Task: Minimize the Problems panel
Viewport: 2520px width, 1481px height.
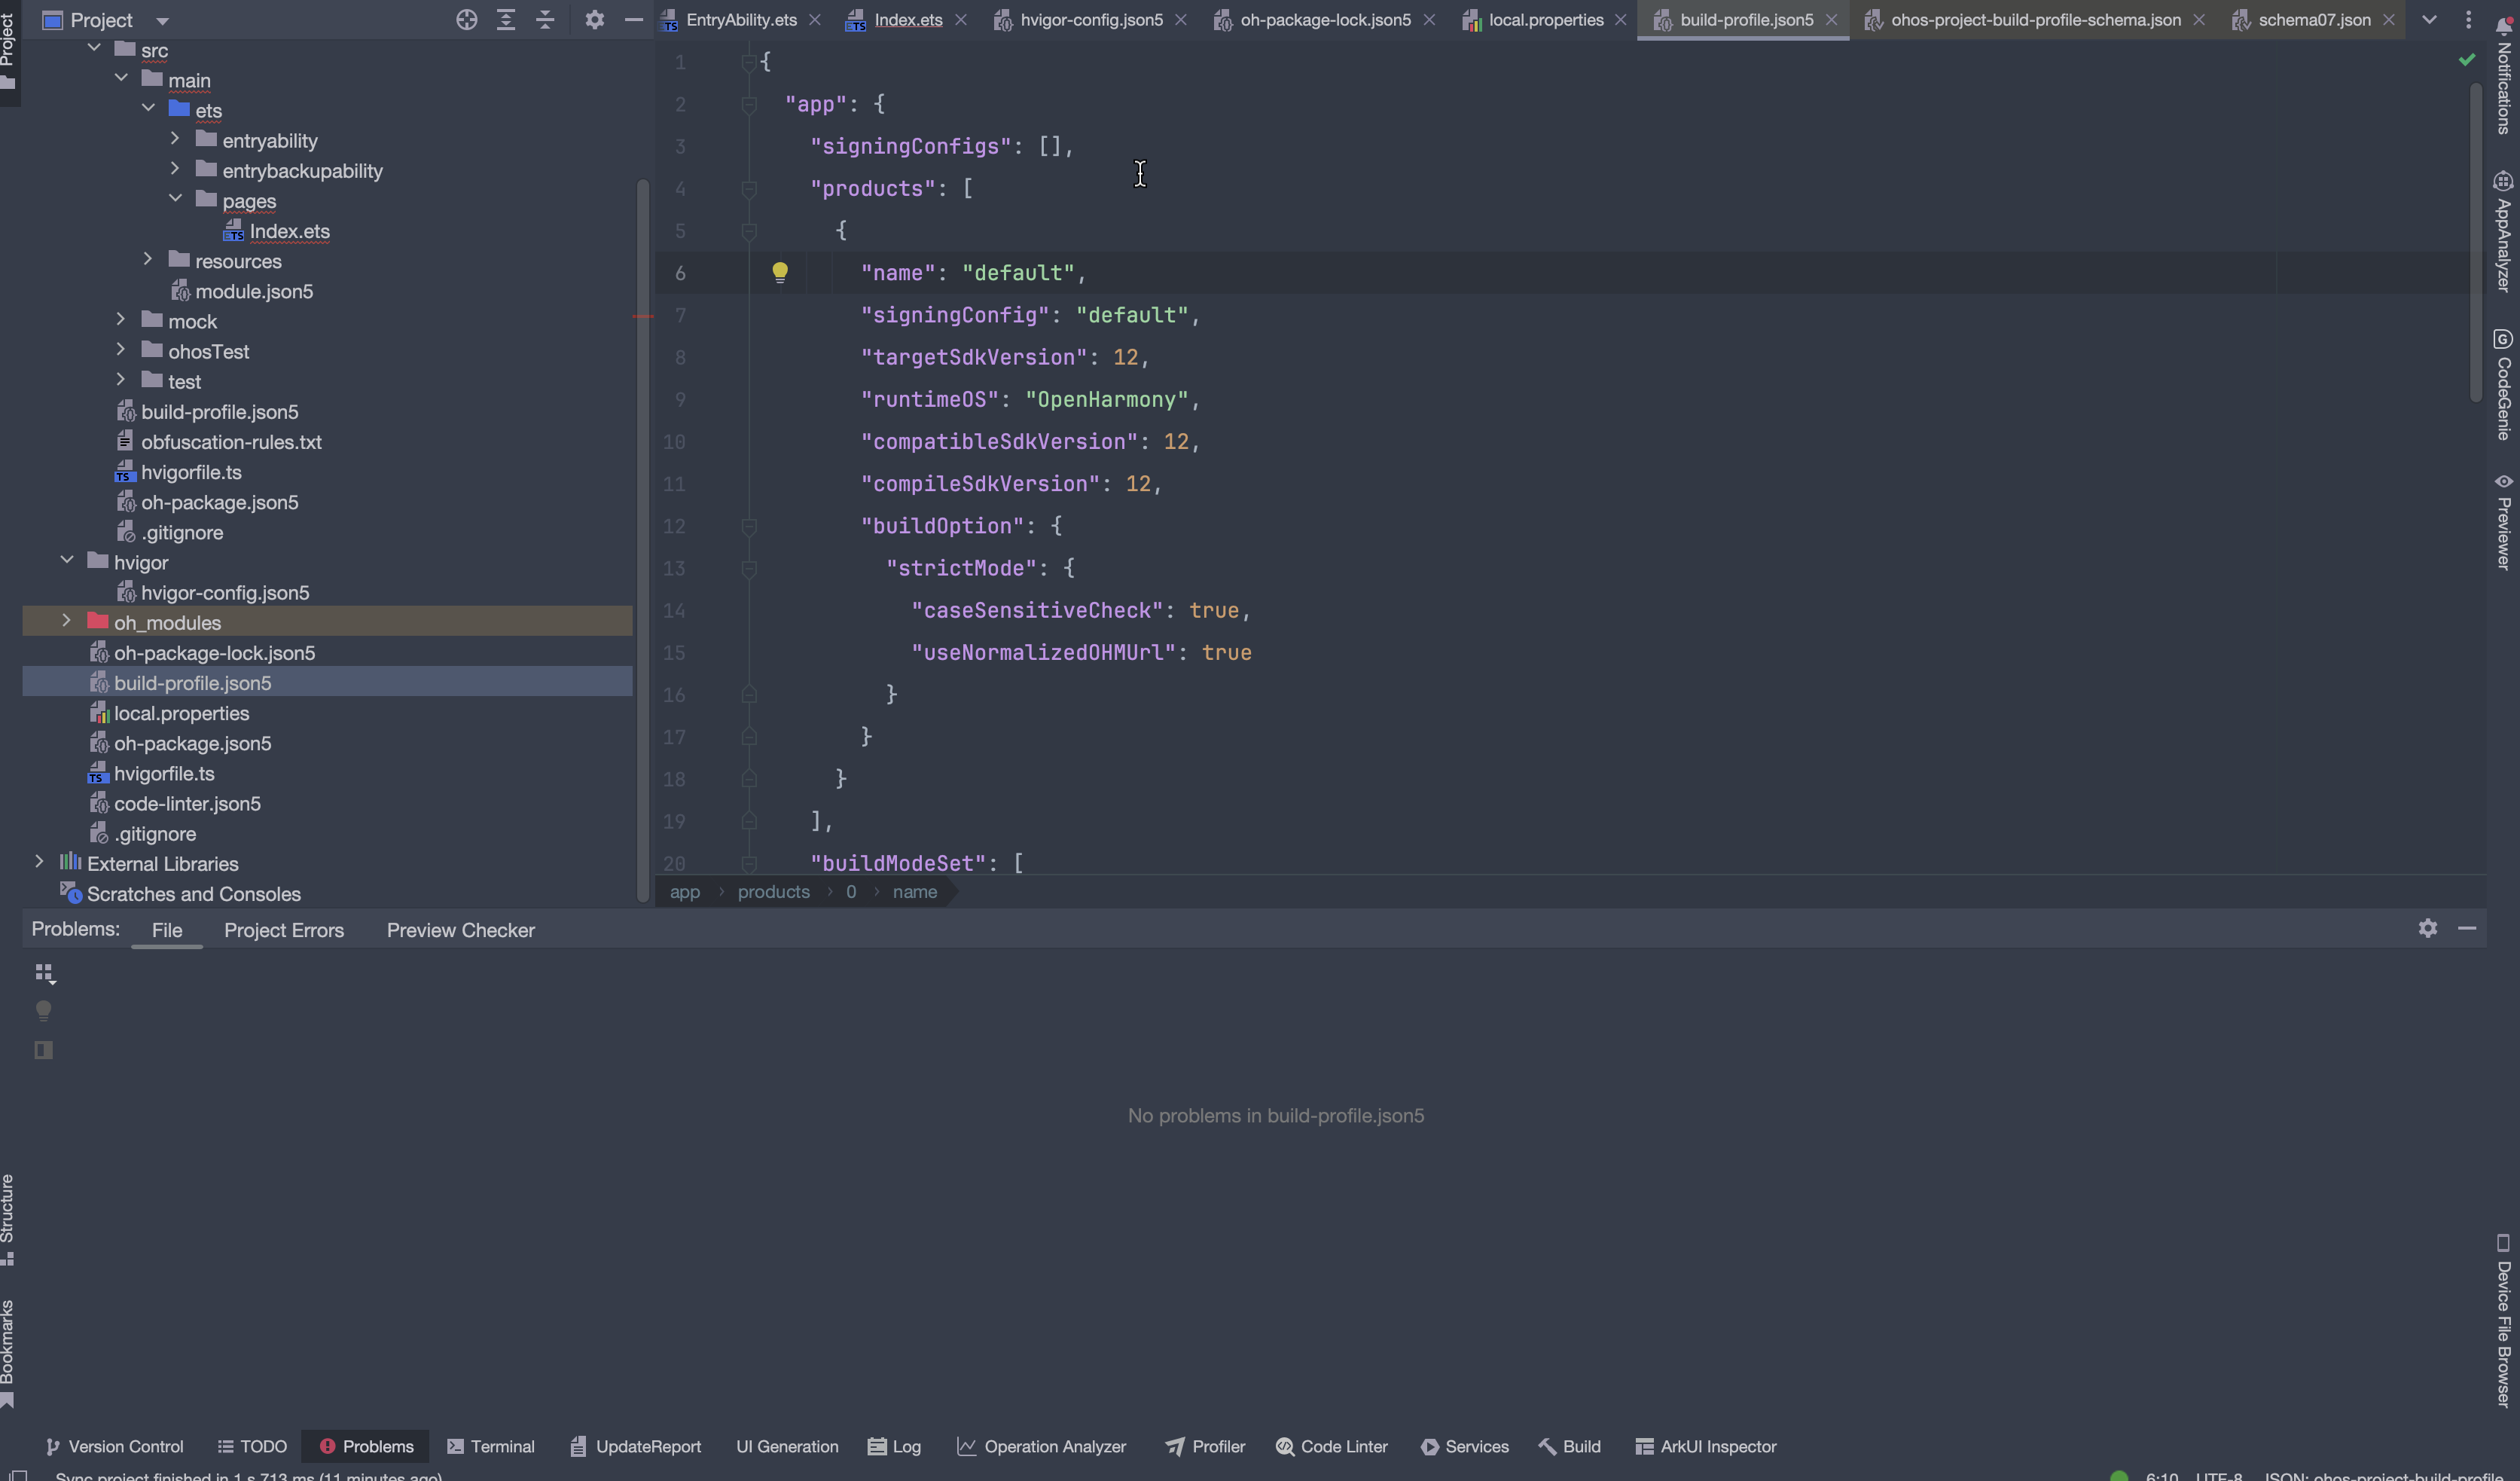Action: [x=2467, y=928]
